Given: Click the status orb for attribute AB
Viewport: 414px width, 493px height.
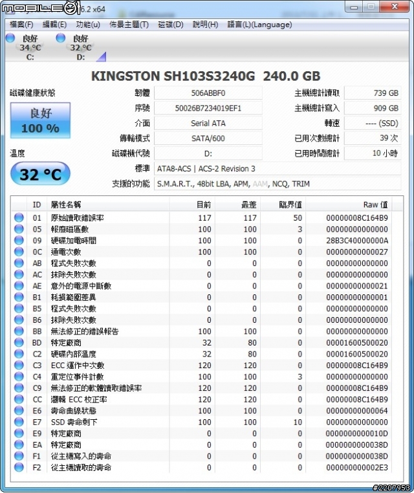Looking at the screenshot, I should pyautogui.click(x=19, y=263).
